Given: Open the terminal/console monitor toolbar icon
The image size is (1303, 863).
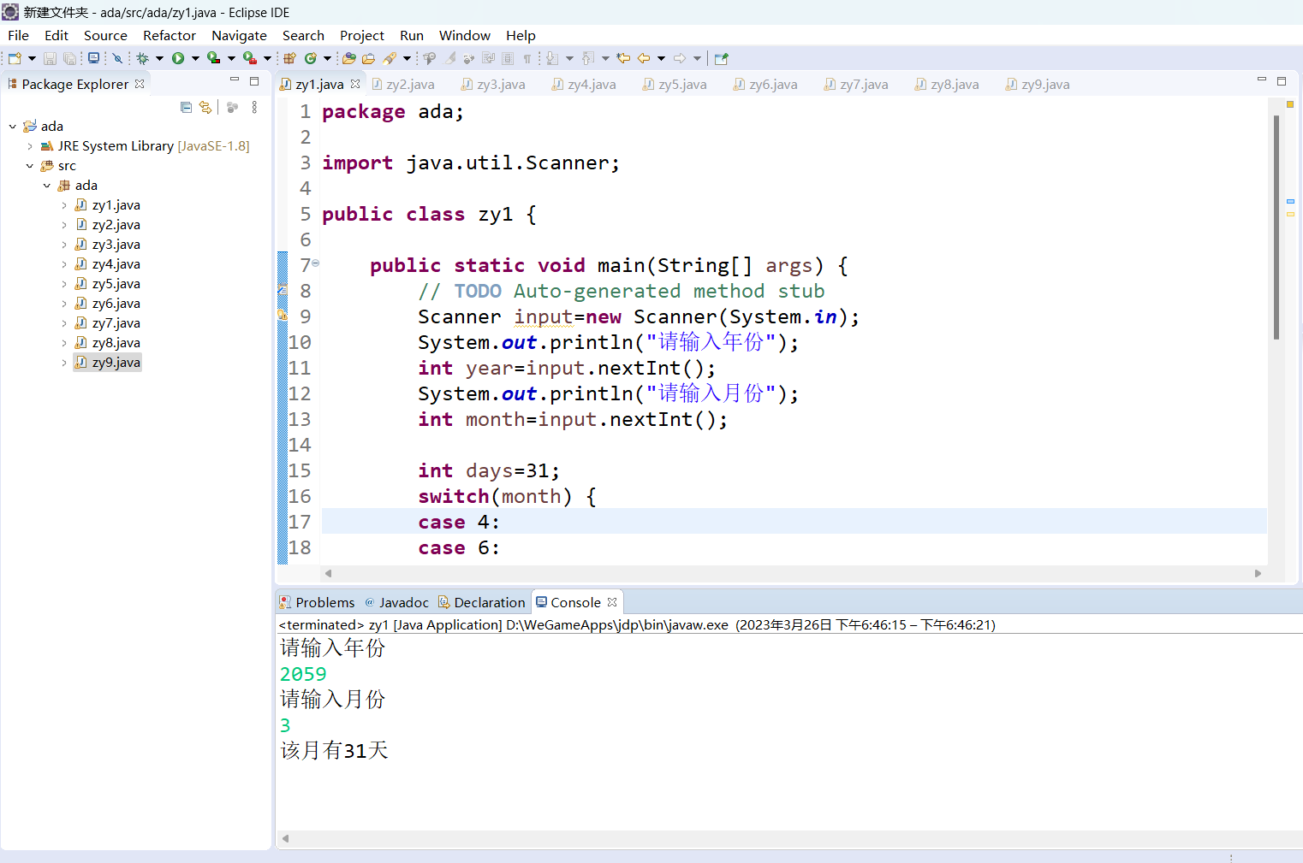Looking at the screenshot, I should (93, 58).
